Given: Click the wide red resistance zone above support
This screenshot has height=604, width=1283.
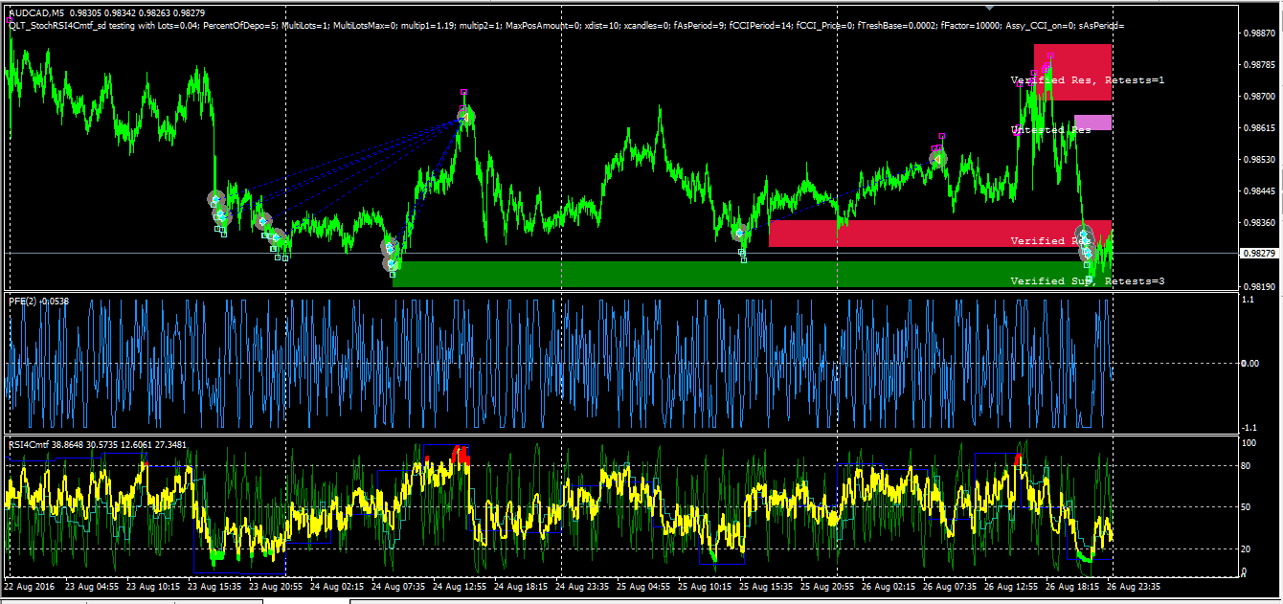Looking at the screenshot, I should tap(939, 234).
